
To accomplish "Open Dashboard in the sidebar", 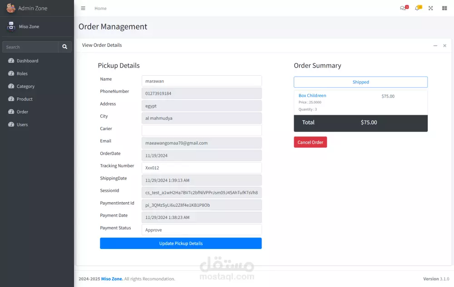I will coord(37,61).
